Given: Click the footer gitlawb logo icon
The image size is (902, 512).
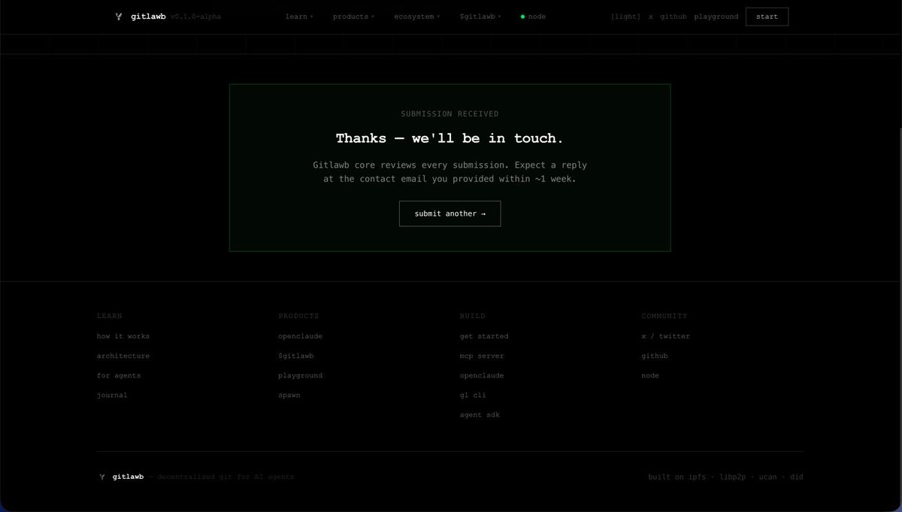Looking at the screenshot, I should coord(101,477).
